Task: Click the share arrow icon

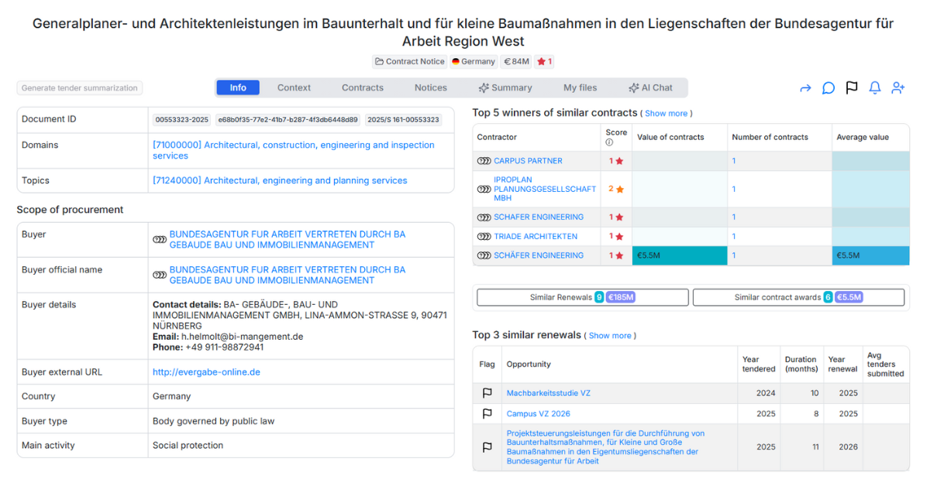Action: [805, 88]
